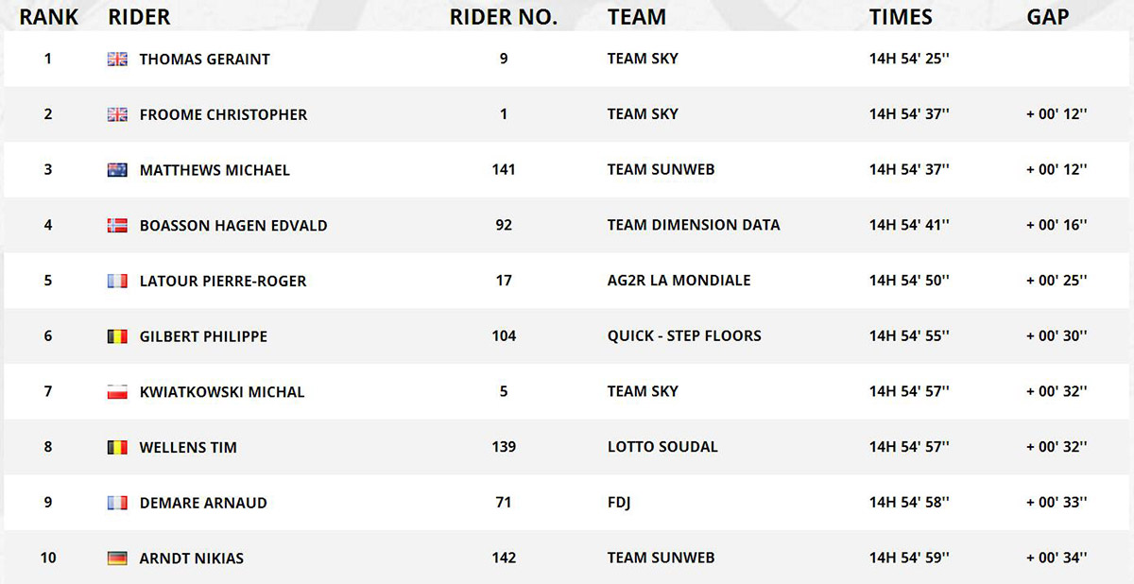
Task: Select the TIMES column header
Action: click(901, 17)
